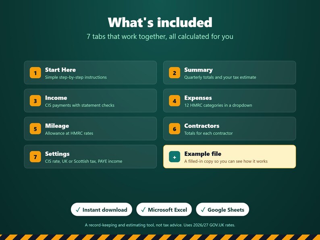Image resolution: width=320 pixels, height=240 pixels.
Task: Click the checkmark beside Instant download
Action: tap(78, 210)
